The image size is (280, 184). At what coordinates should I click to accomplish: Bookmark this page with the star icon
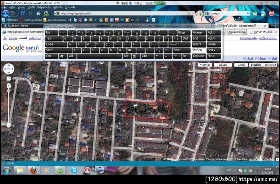(189, 14)
